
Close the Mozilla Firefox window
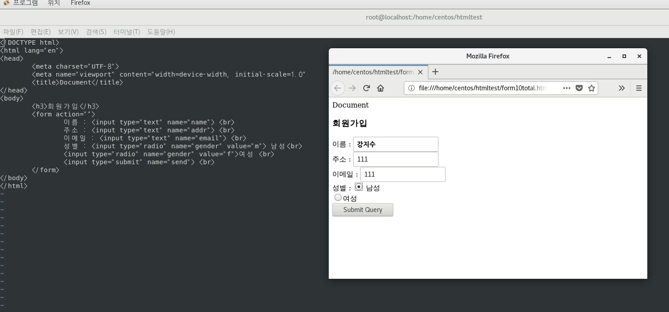pyautogui.click(x=639, y=56)
